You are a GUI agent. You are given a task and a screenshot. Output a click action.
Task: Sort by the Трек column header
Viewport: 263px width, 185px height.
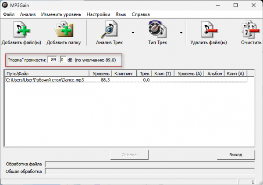(x=144, y=74)
